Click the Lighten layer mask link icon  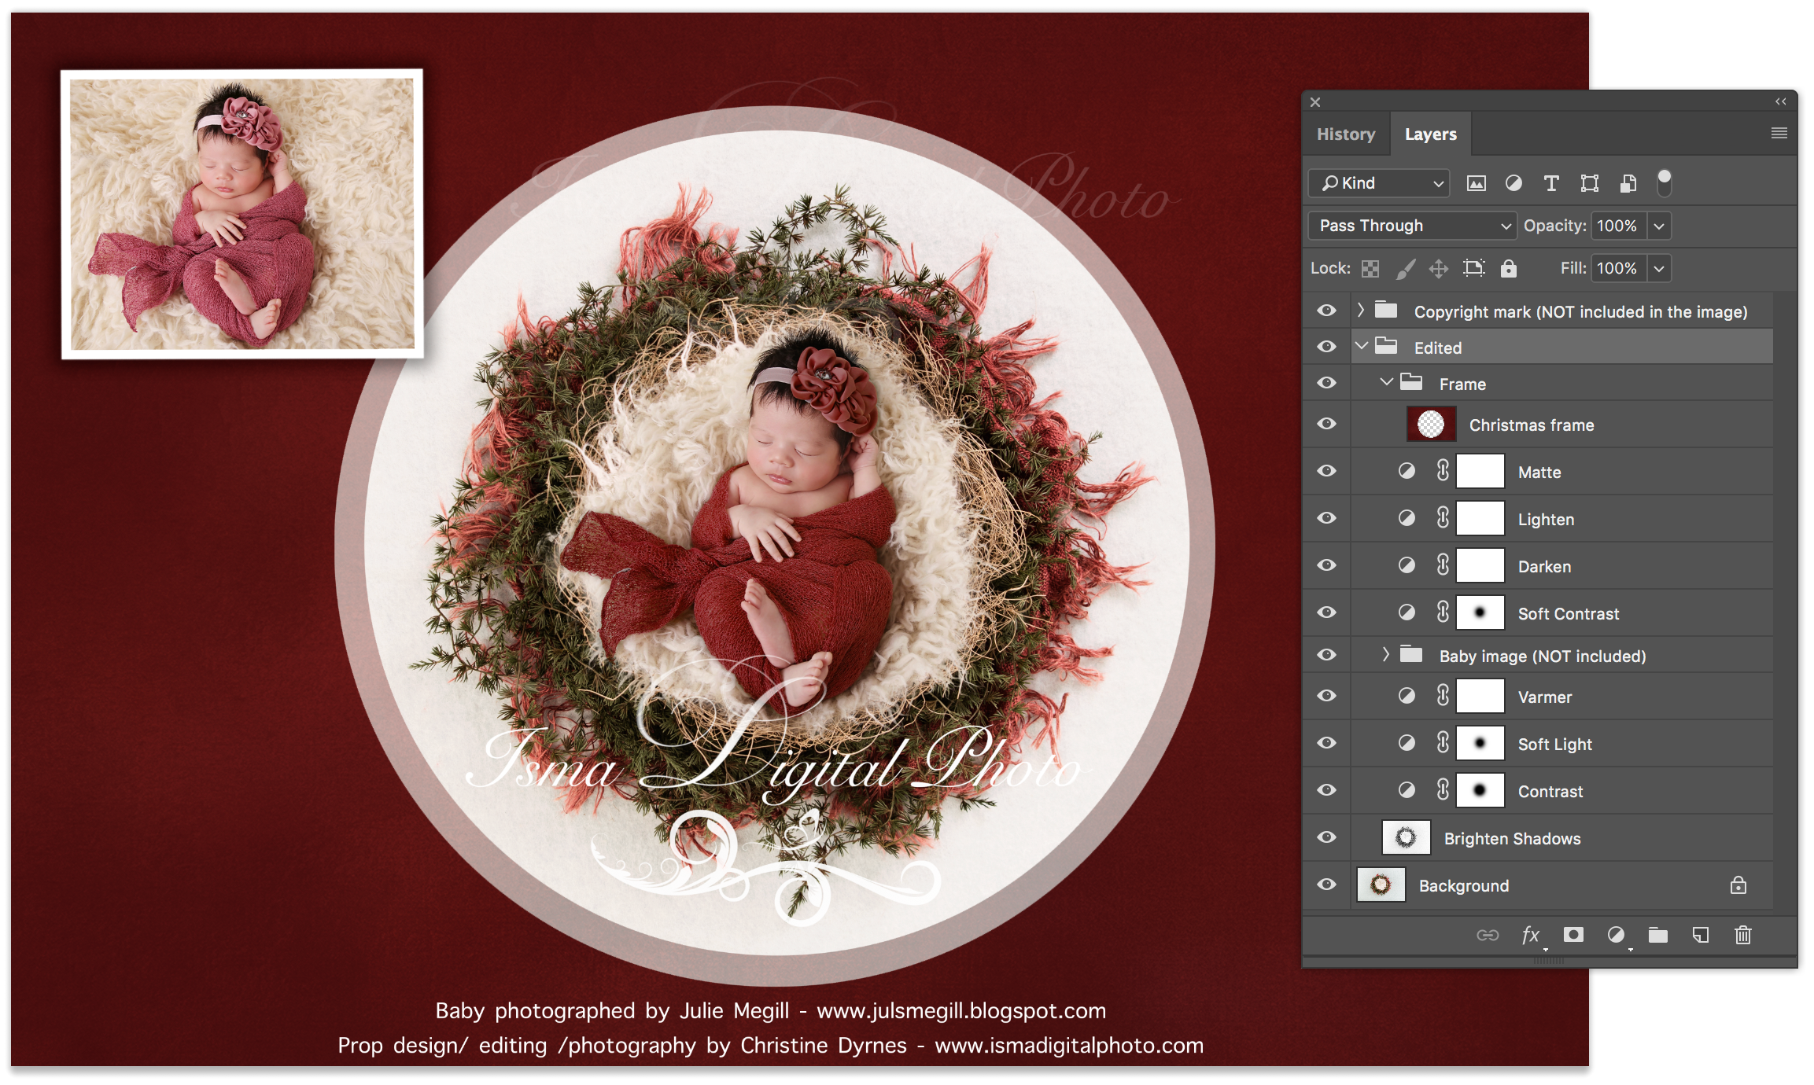coord(1443,518)
